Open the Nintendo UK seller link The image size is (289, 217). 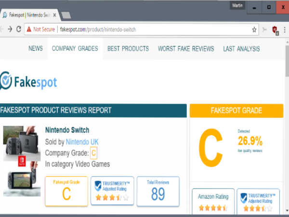click(x=82, y=142)
